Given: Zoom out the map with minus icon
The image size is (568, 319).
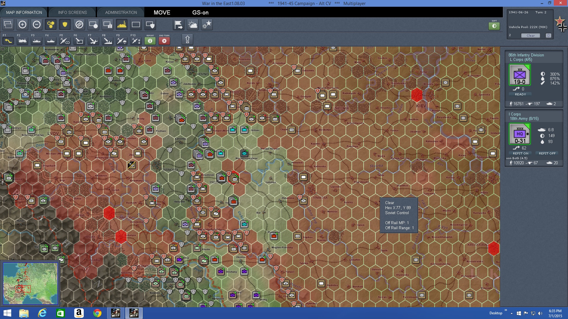Looking at the screenshot, I should (x=37, y=25).
